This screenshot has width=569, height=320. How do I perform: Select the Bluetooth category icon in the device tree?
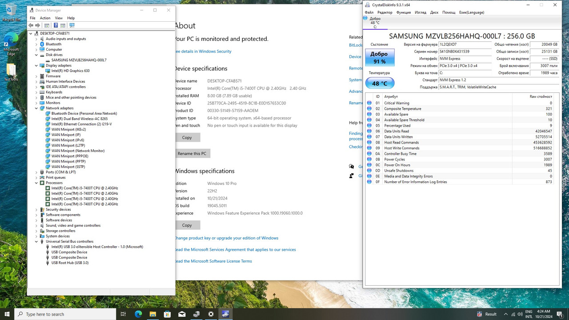pyautogui.click(x=42, y=44)
